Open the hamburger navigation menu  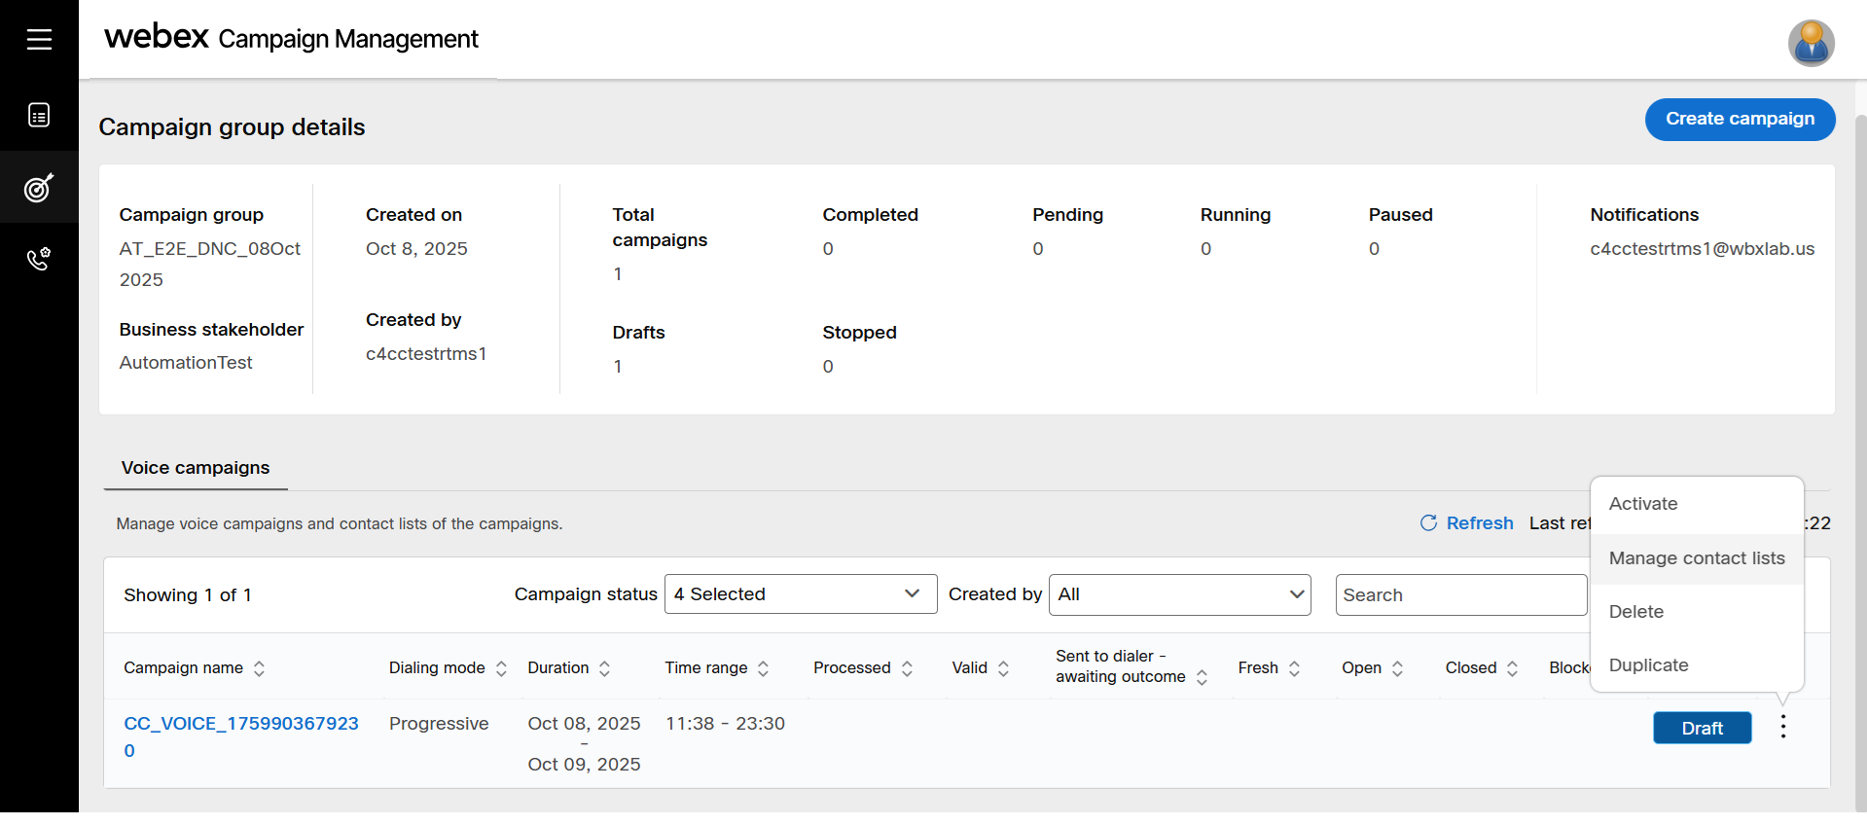(x=39, y=39)
